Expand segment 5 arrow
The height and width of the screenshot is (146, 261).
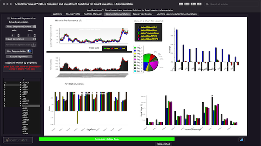click(21, 97)
